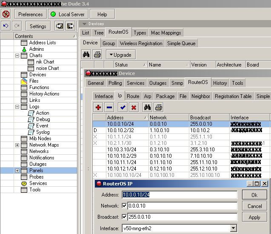Switch to the Tree tab

[99, 33]
